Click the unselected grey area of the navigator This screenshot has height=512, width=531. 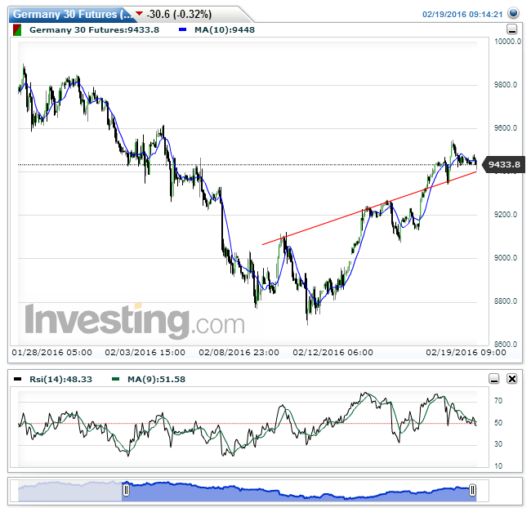click(69, 491)
